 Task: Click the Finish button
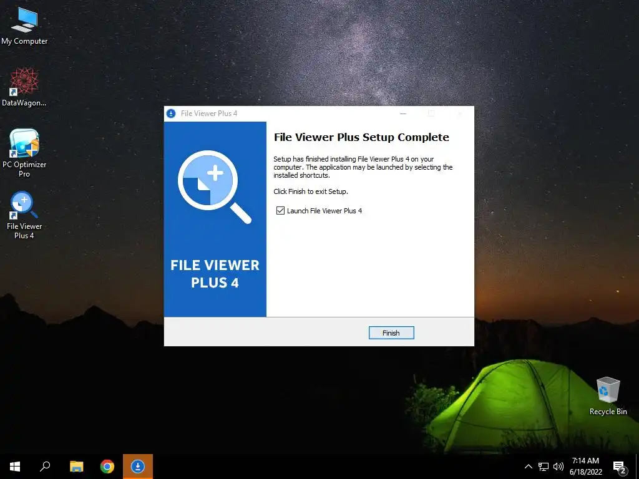[391, 333]
